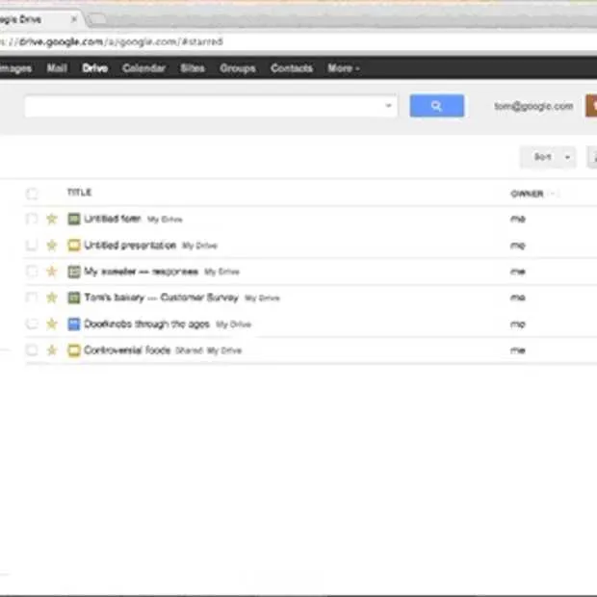Open Mail in the top navigation bar

click(57, 68)
